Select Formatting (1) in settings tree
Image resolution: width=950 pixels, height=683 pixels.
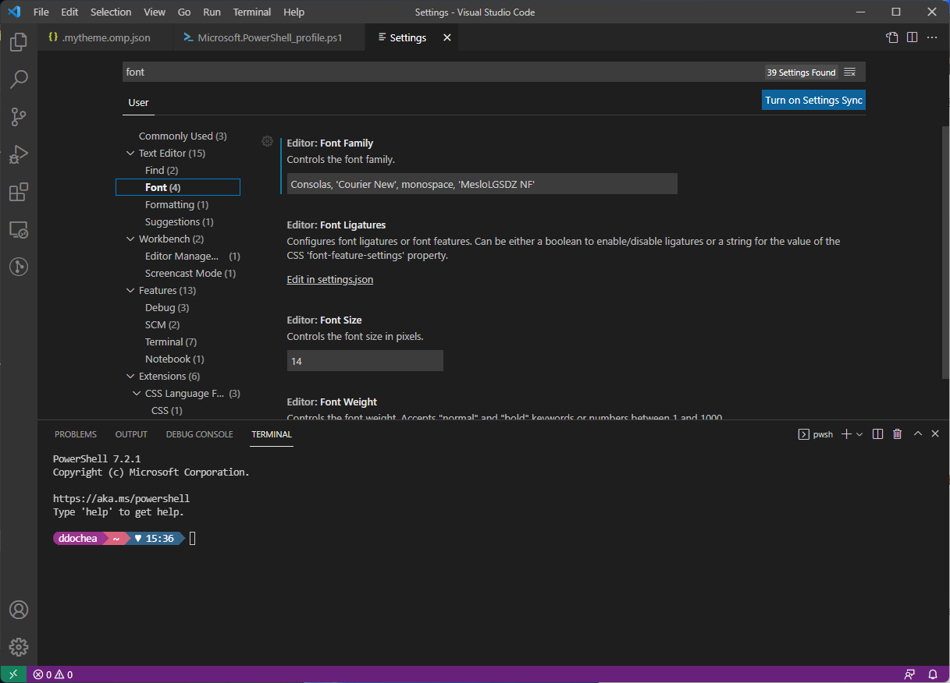pyautogui.click(x=176, y=205)
